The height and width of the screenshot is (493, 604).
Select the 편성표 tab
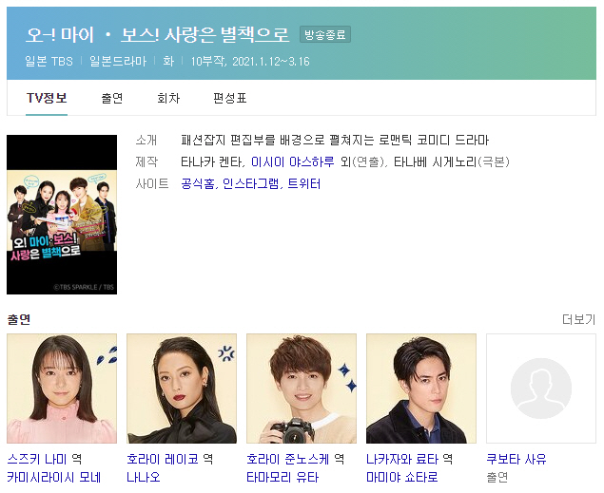(230, 98)
